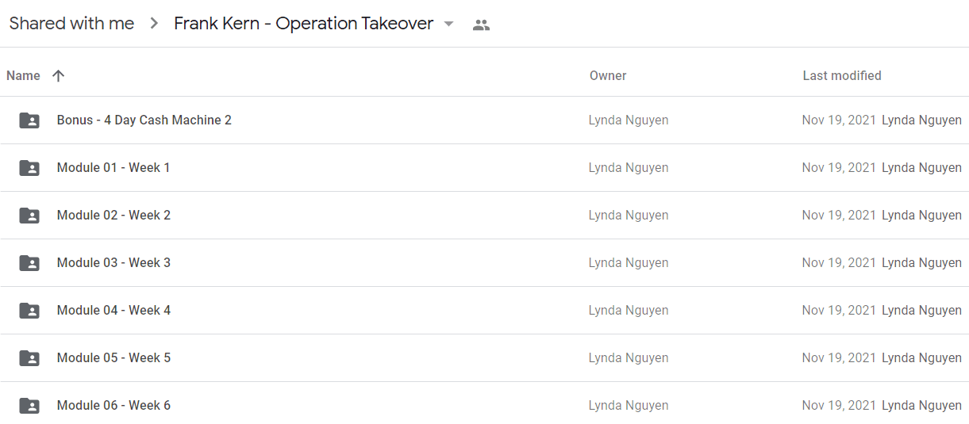Click the Bonus - 4 Day Cash Machine 2 folder icon
Viewport: 969px width, 424px height.
click(29, 120)
